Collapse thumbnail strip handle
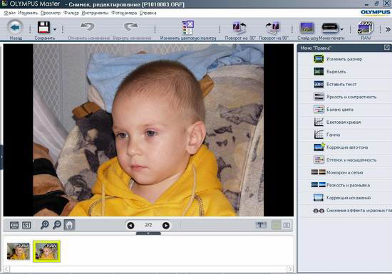The height and width of the screenshot is (274, 392). [148, 233]
